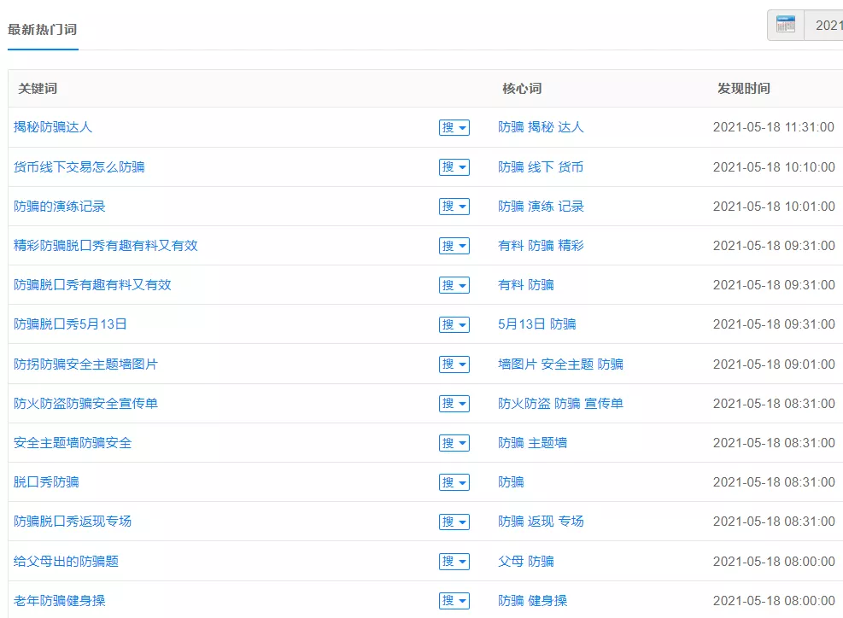Click the date input field showing 2021
The height and width of the screenshot is (618, 843).
point(823,26)
